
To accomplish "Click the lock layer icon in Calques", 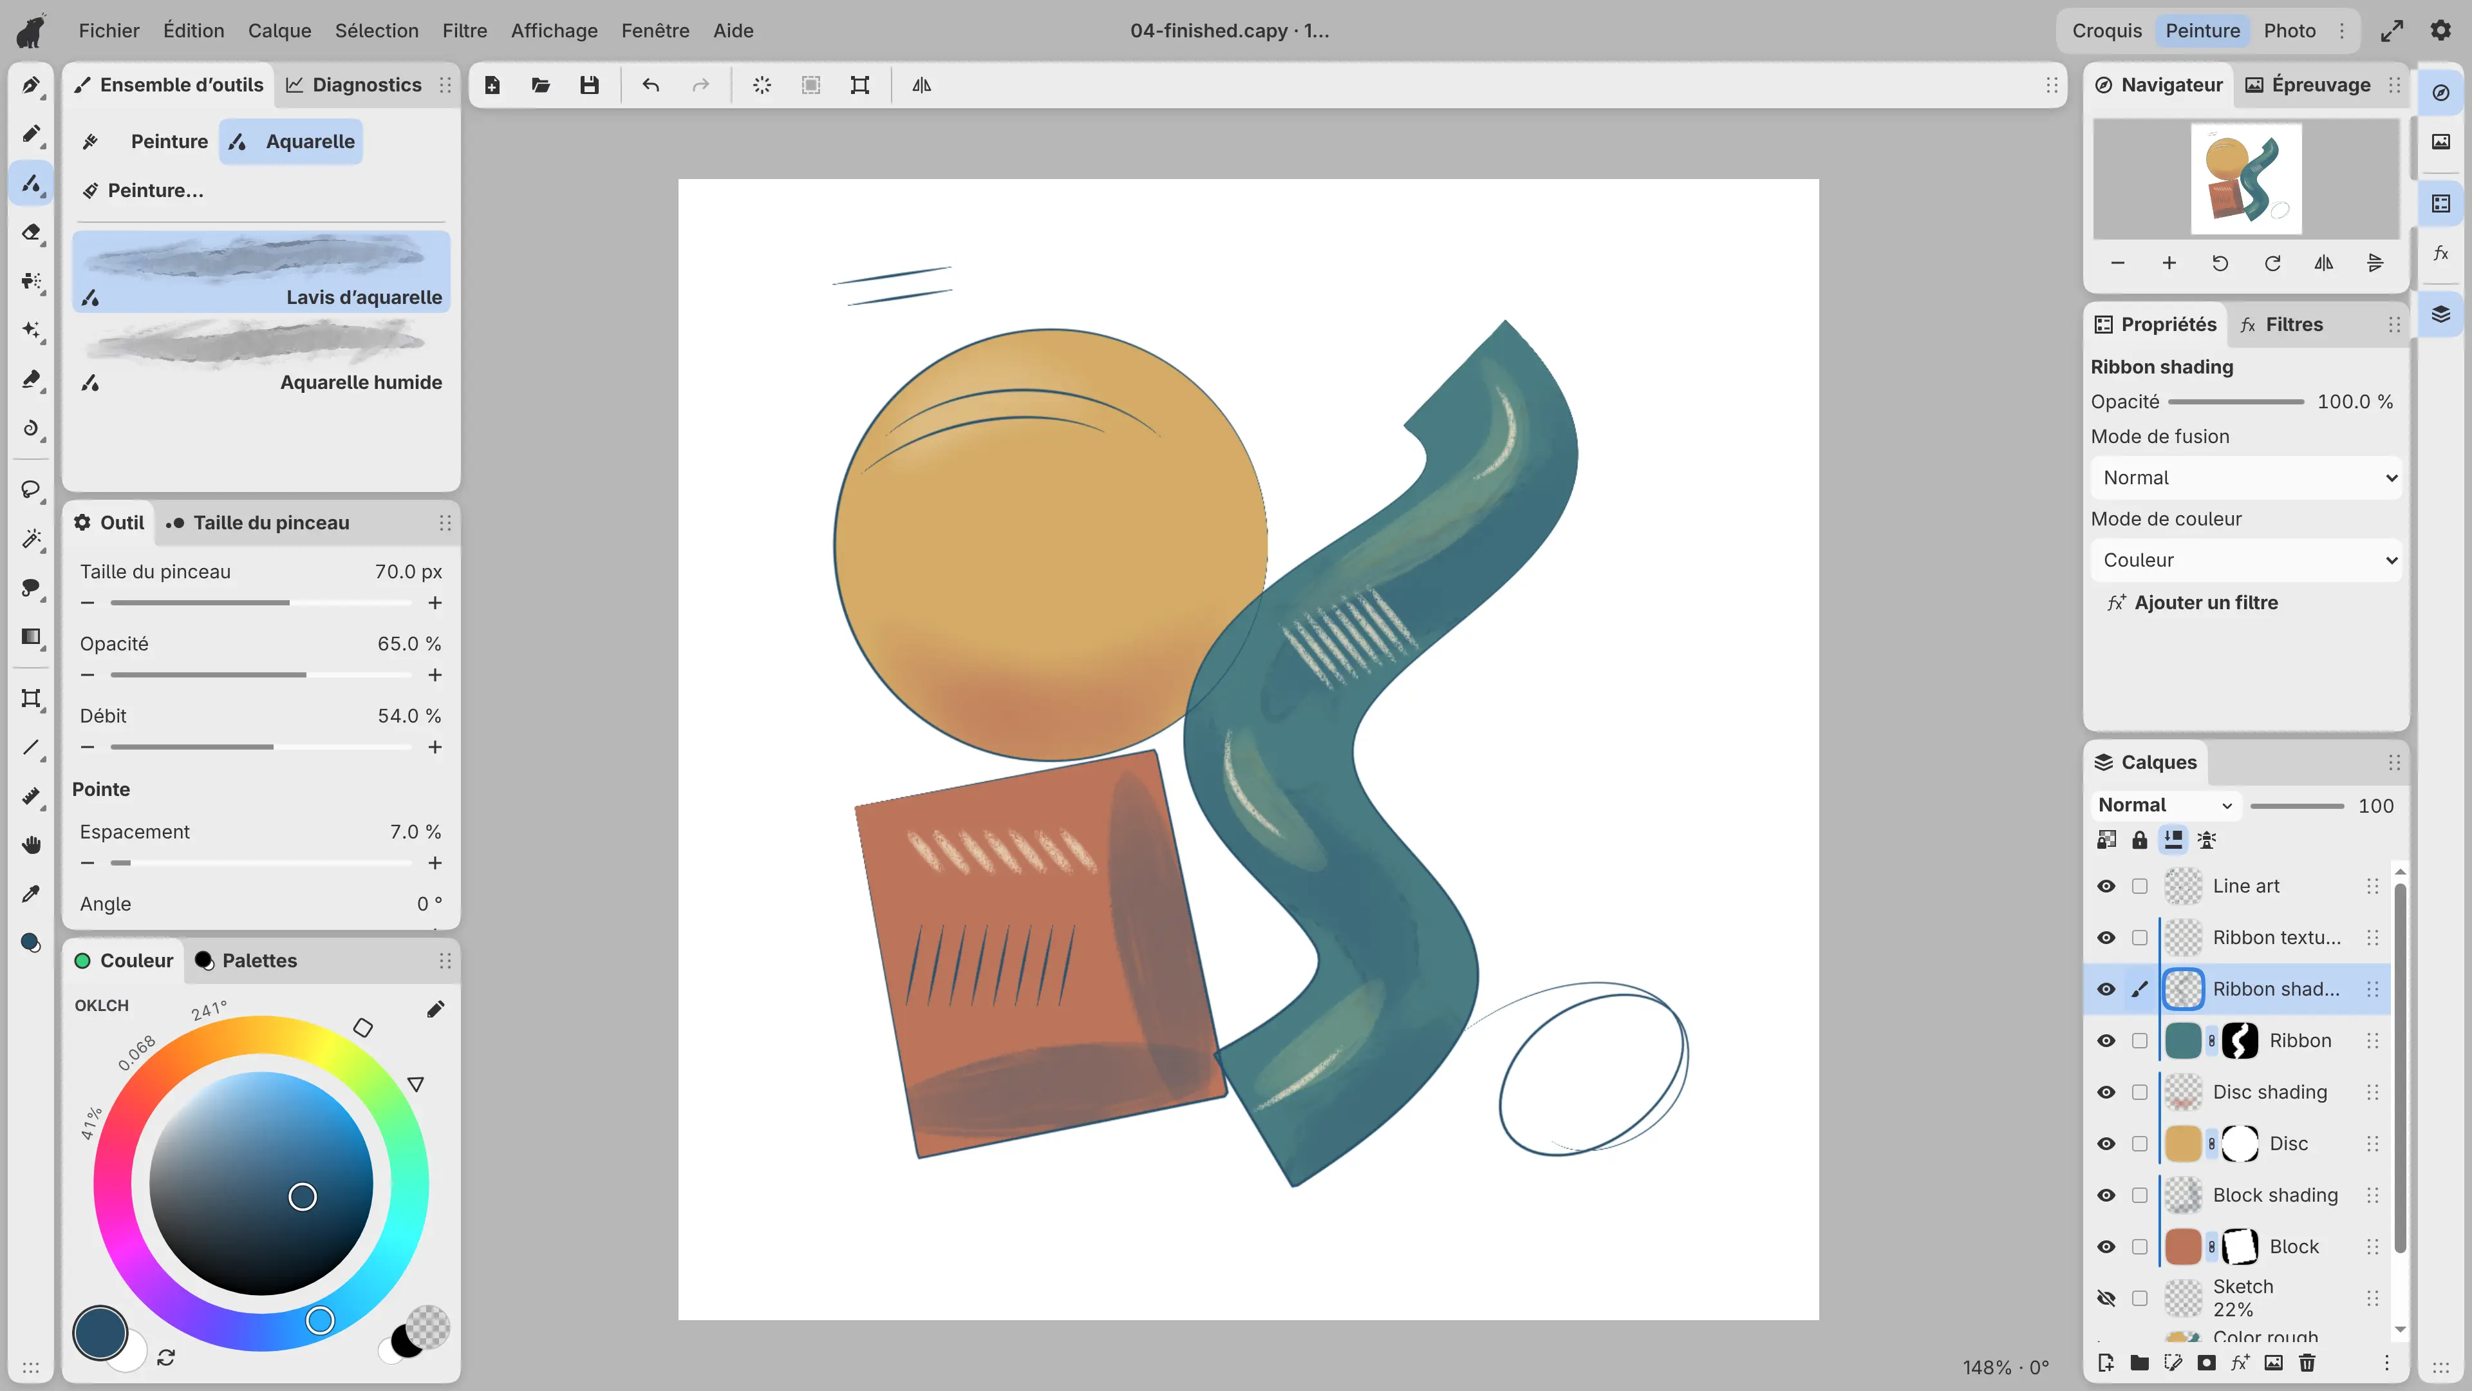I will click(x=2139, y=840).
